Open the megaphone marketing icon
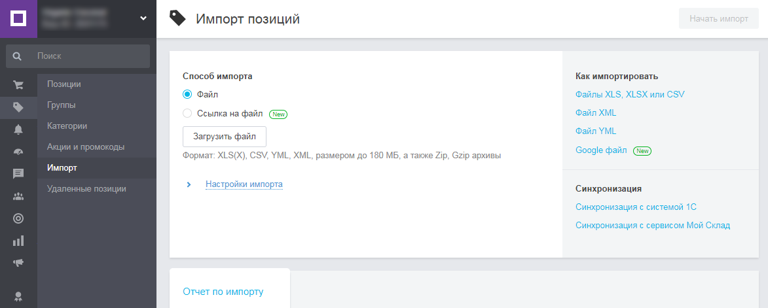The height and width of the screenshot is (308, 768). tap(18, 263)
